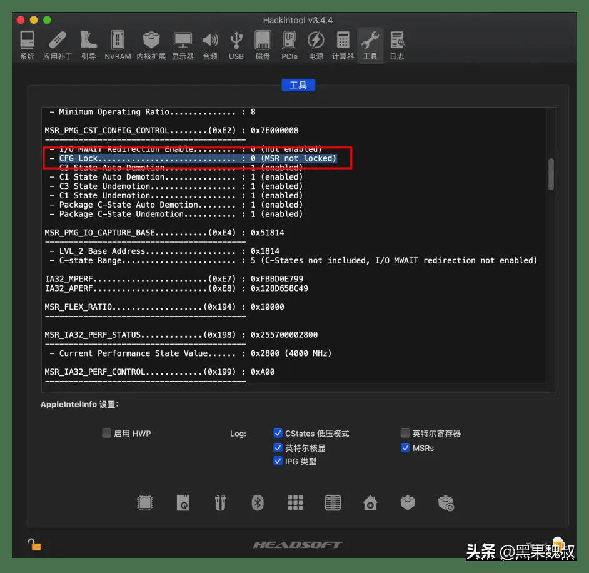589x573 pixels.
Task: Uncheck the MSRs log option
Action: [405, 447]
